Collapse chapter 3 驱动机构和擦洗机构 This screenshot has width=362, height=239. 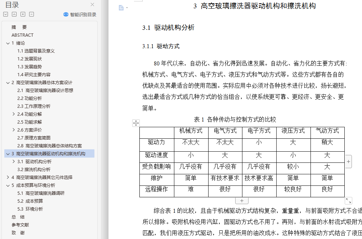coord(8,154)
